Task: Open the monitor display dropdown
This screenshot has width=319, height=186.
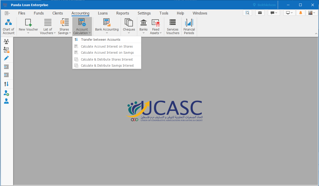Action: [x=289, y=13]
